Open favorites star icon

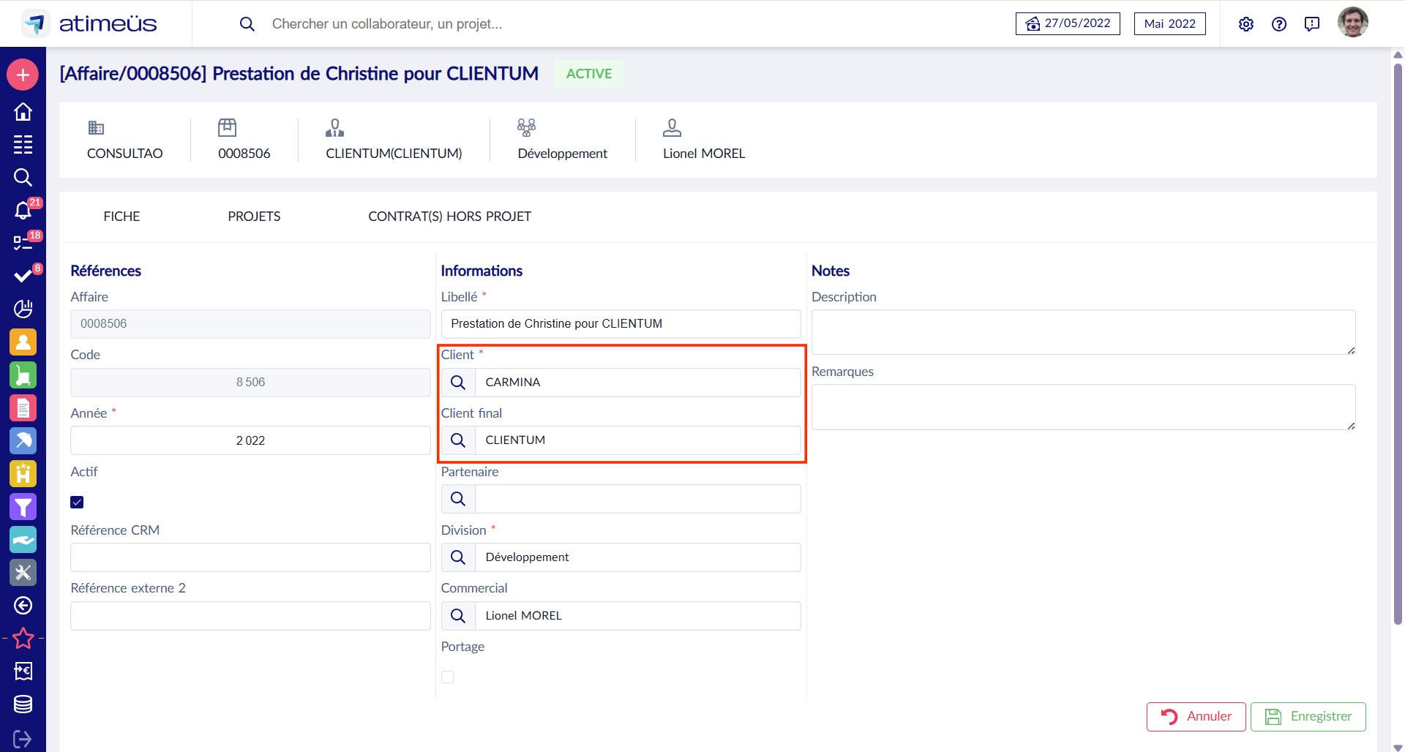click(x=23, y=638)
